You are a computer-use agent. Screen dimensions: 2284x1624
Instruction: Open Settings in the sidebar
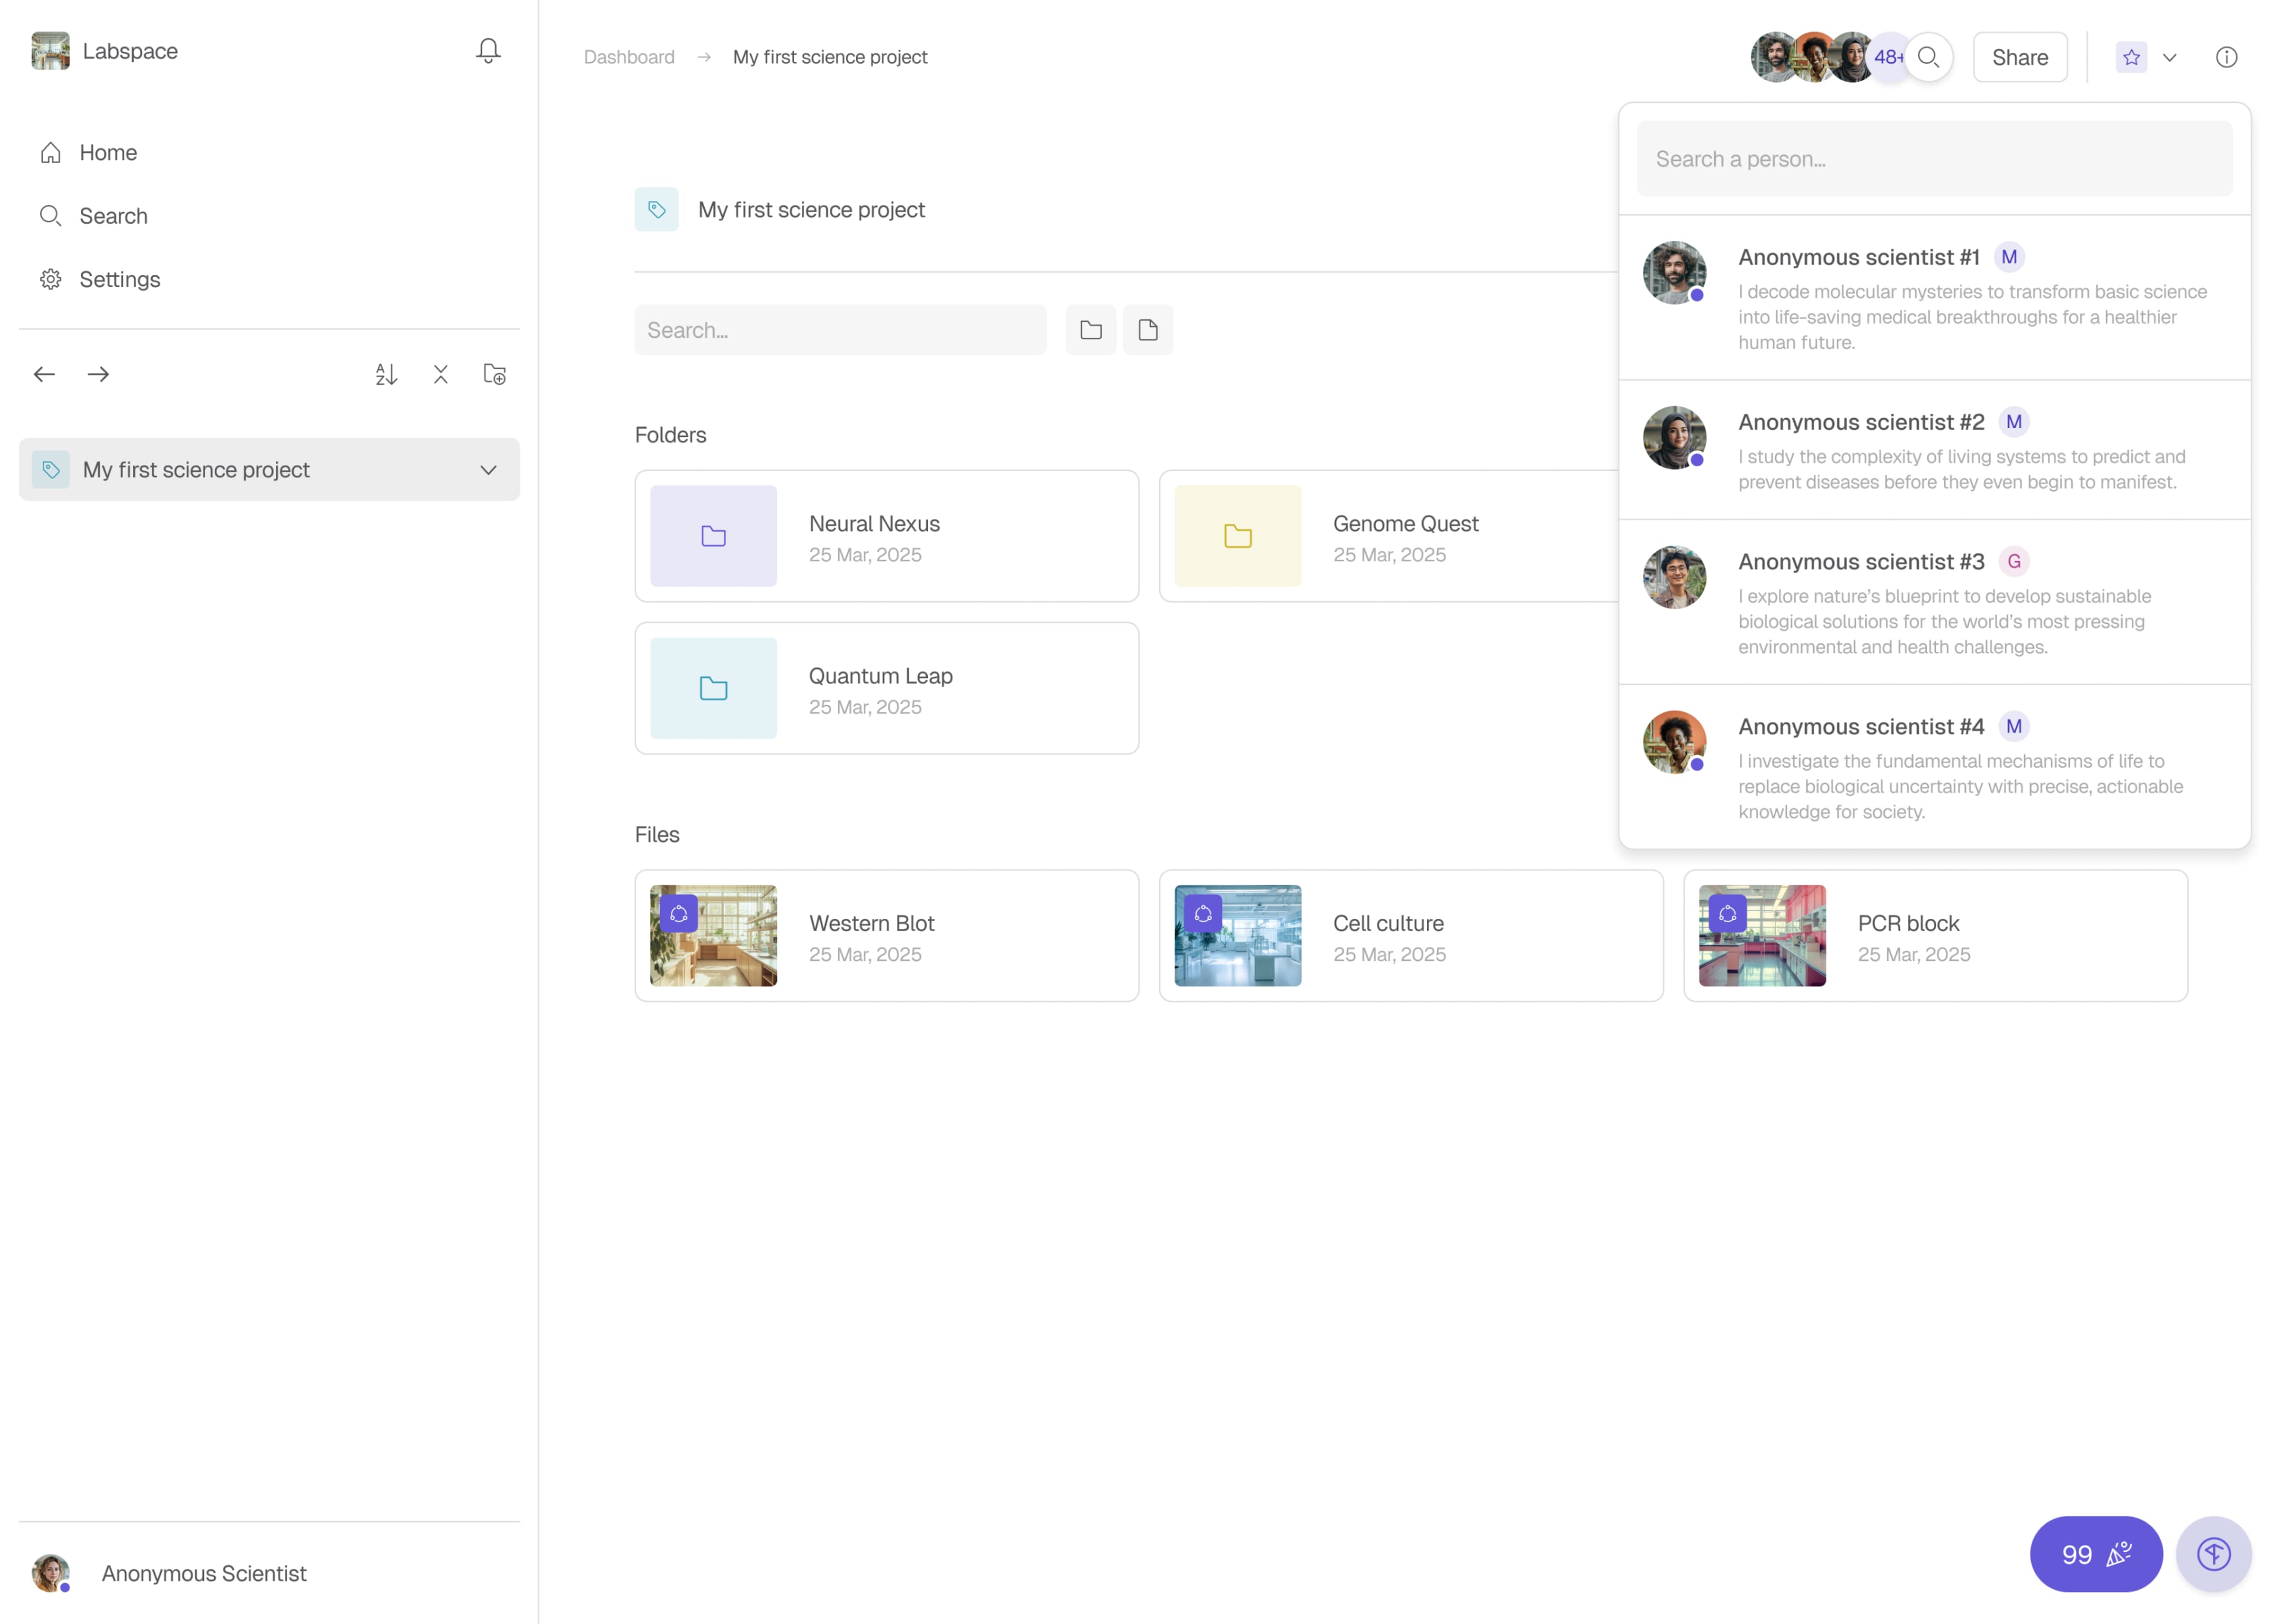coord(99,279)
